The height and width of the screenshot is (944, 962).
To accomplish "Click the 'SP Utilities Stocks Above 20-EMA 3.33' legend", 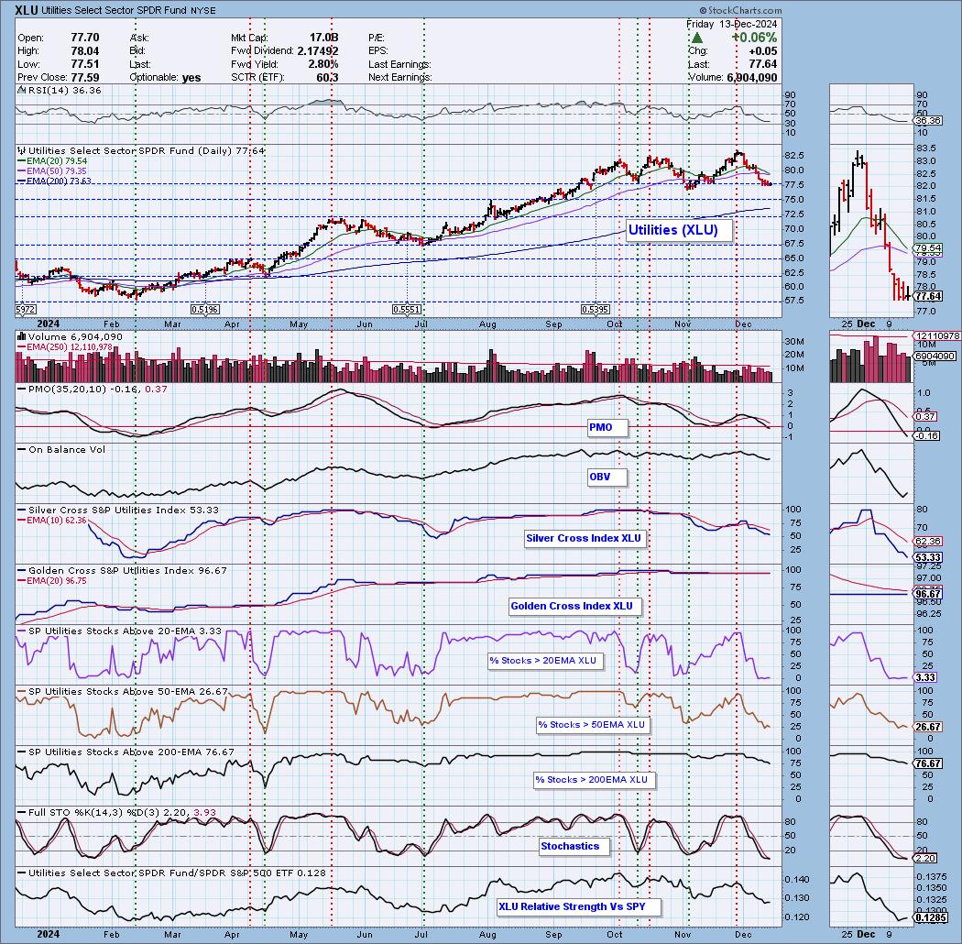I will (119, 631).
